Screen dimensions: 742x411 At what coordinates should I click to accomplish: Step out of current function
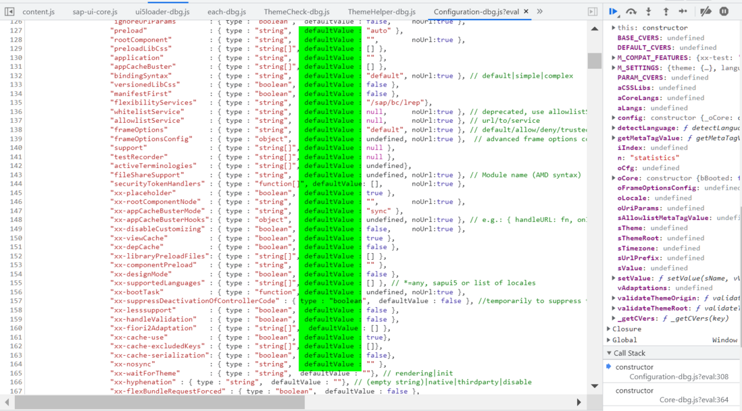[x=666, y=11]
